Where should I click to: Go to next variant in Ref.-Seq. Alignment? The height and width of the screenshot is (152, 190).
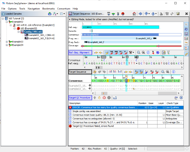(101, 52)
